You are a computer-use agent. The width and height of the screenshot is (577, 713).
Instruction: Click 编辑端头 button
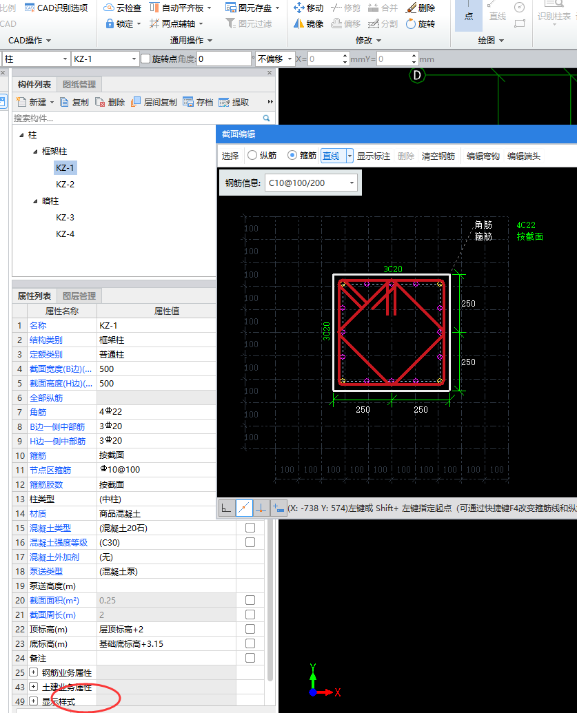524,156
